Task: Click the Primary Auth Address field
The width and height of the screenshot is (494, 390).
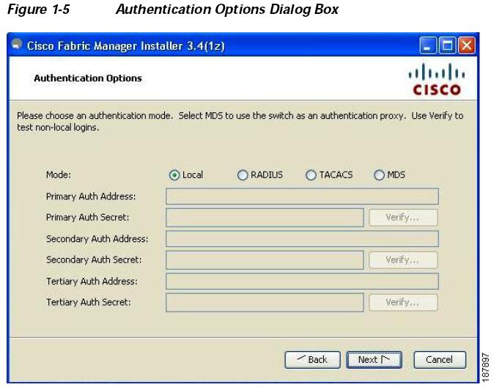Action: 302,196
